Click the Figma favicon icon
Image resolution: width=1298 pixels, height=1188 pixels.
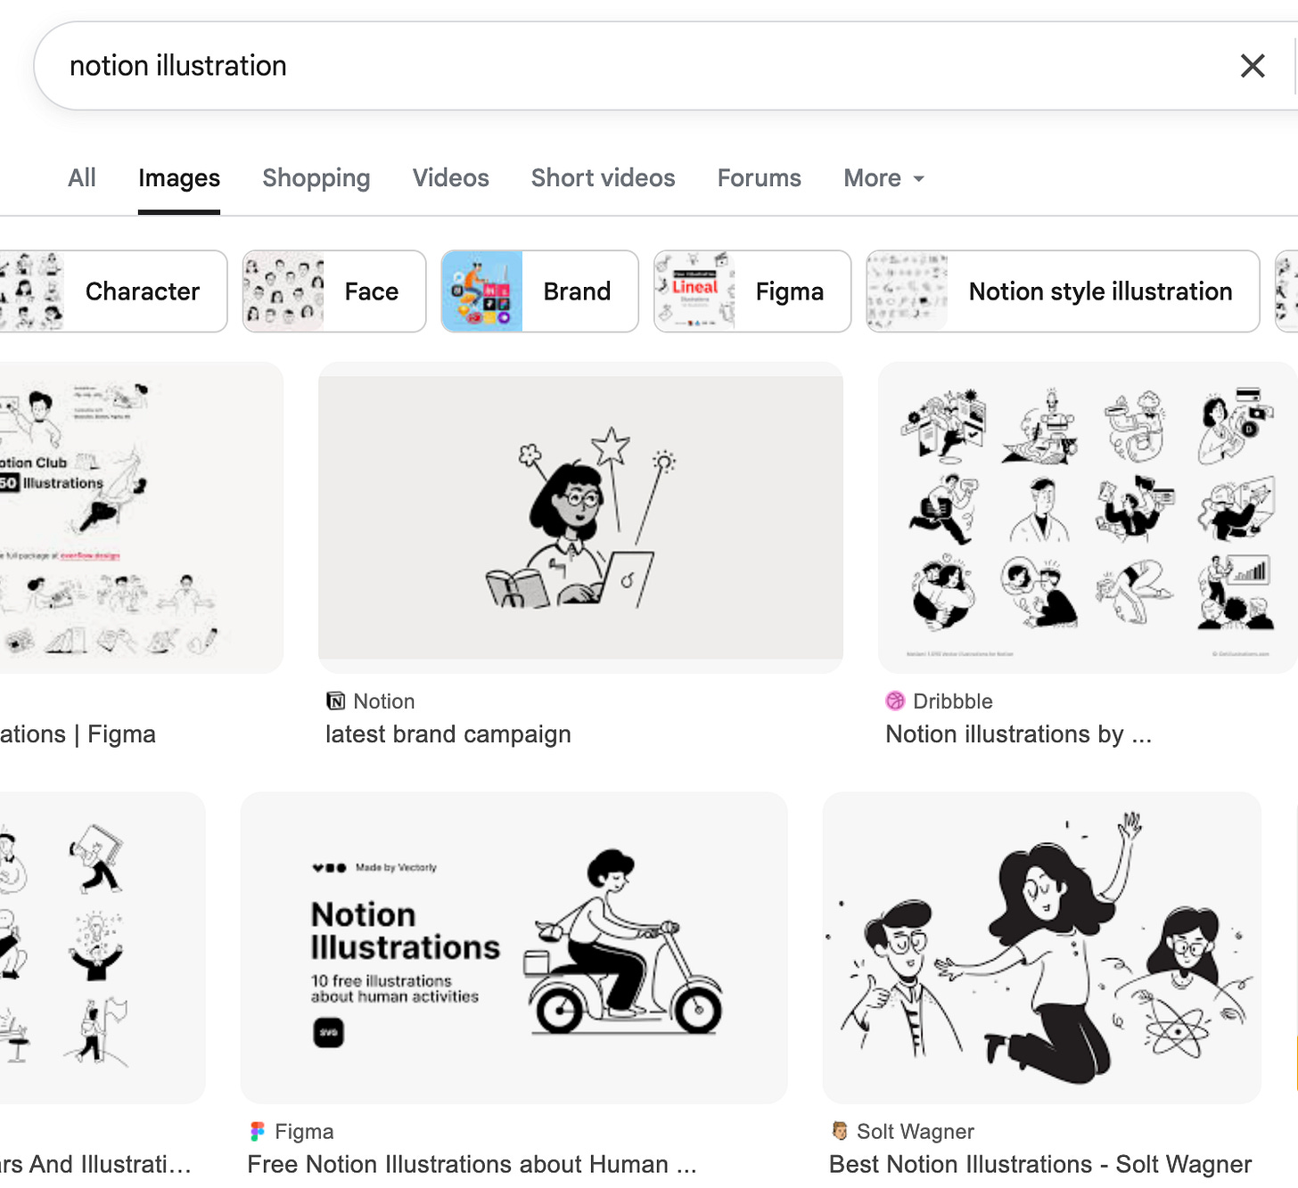(258, 1131)
